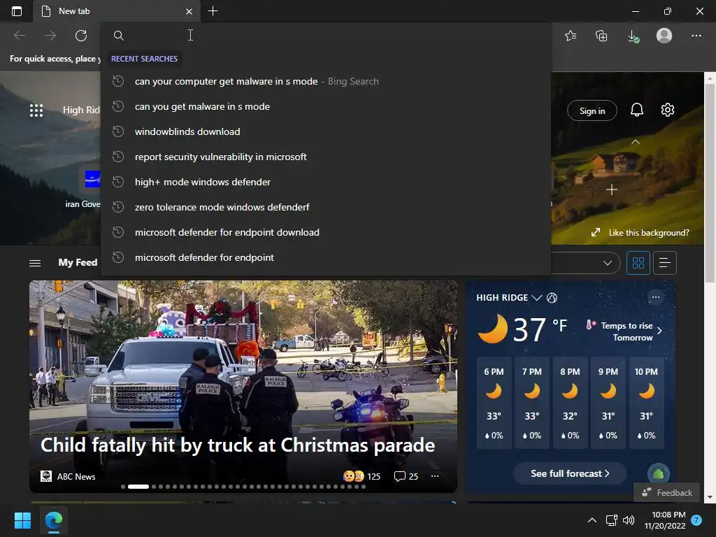Select 'microsoft defender for endpoint' search
This screenshot has width=716, height=537.
click(325, 257)
